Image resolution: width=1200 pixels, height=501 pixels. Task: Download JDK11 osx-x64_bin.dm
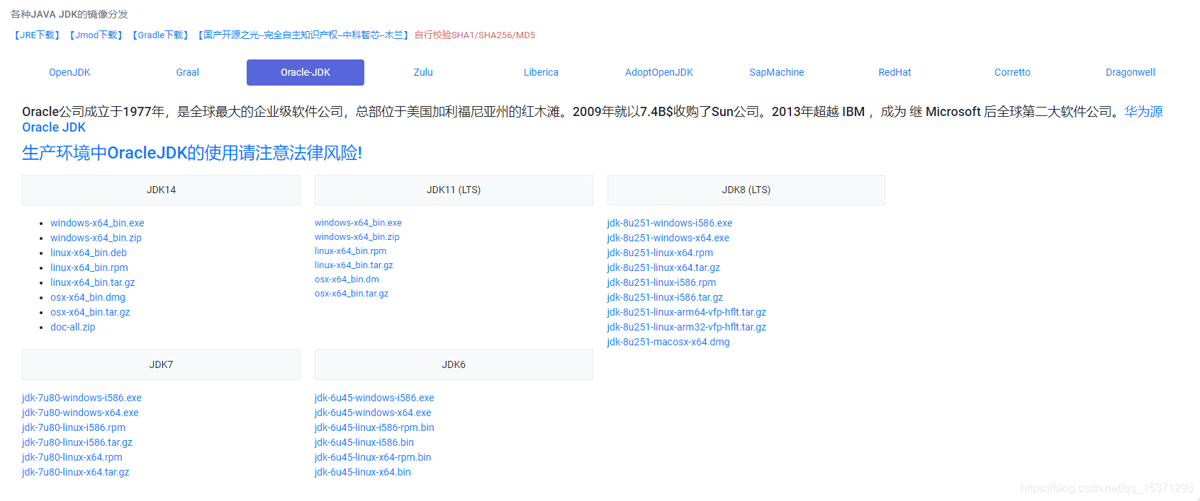tap(347, 280)
